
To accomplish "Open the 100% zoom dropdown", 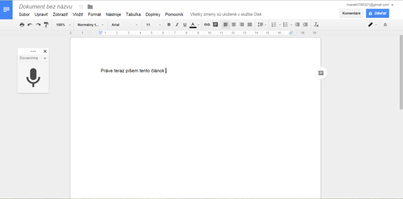I will point(63,25).
